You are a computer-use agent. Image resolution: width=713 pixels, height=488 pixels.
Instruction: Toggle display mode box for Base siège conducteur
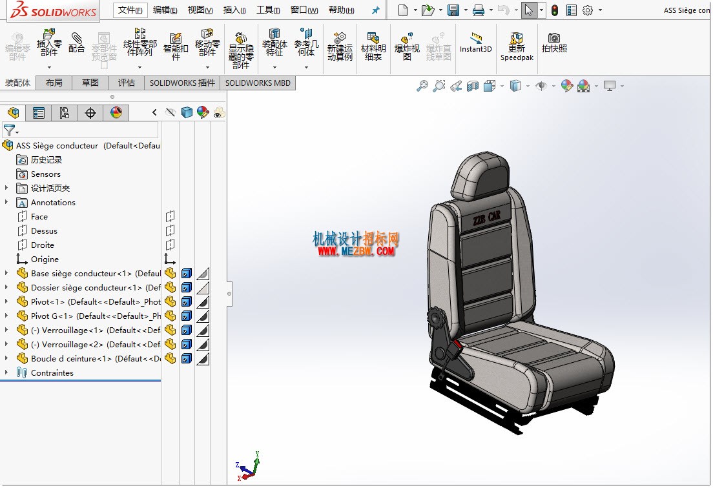[187, 274]
